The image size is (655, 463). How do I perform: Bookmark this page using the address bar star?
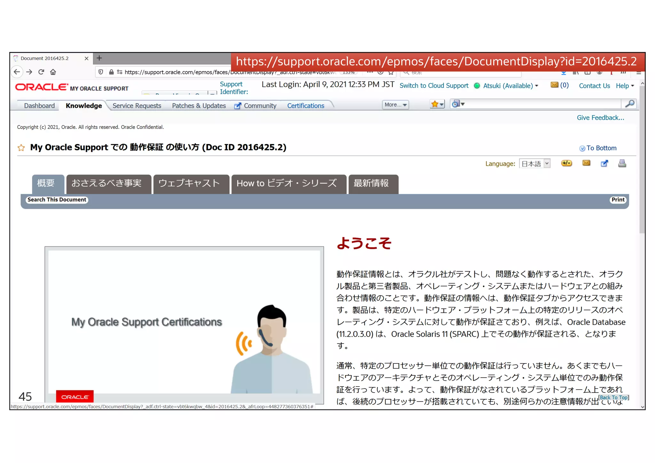[x=391, y=73]
